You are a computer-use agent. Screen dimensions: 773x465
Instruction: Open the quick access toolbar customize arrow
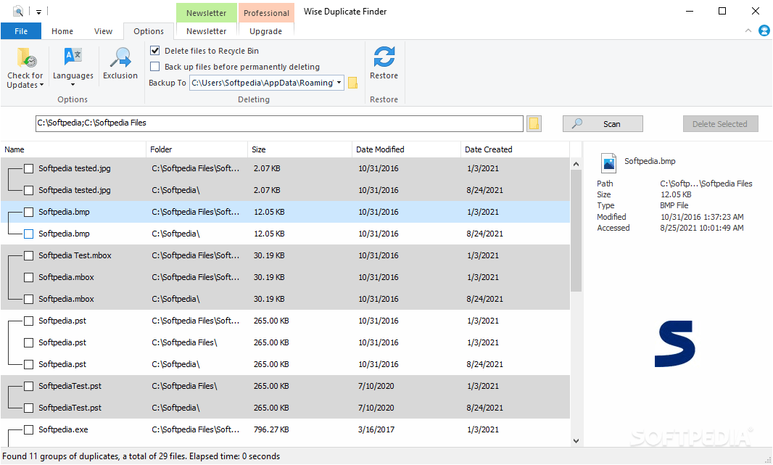coord(38,12)
